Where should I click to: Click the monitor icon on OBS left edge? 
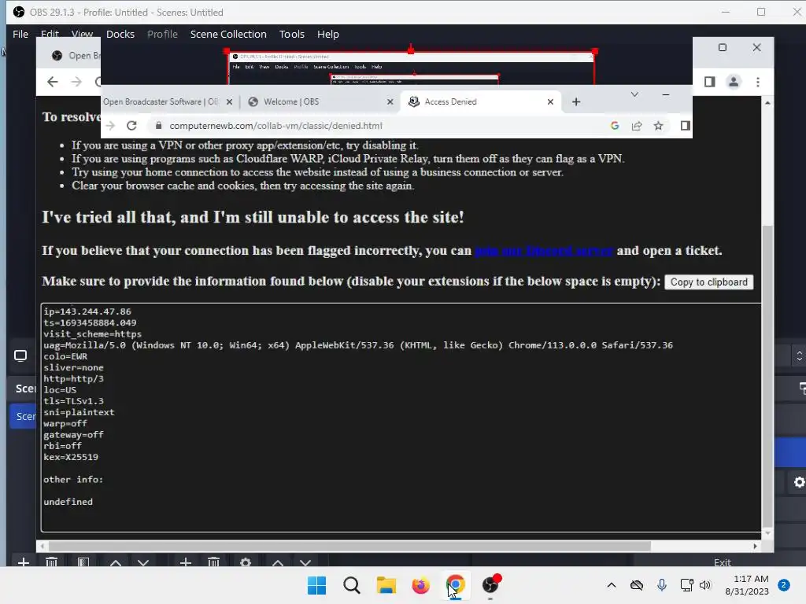(20, 355)
